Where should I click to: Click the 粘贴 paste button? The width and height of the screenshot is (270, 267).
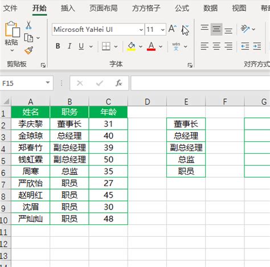(12, 36)
